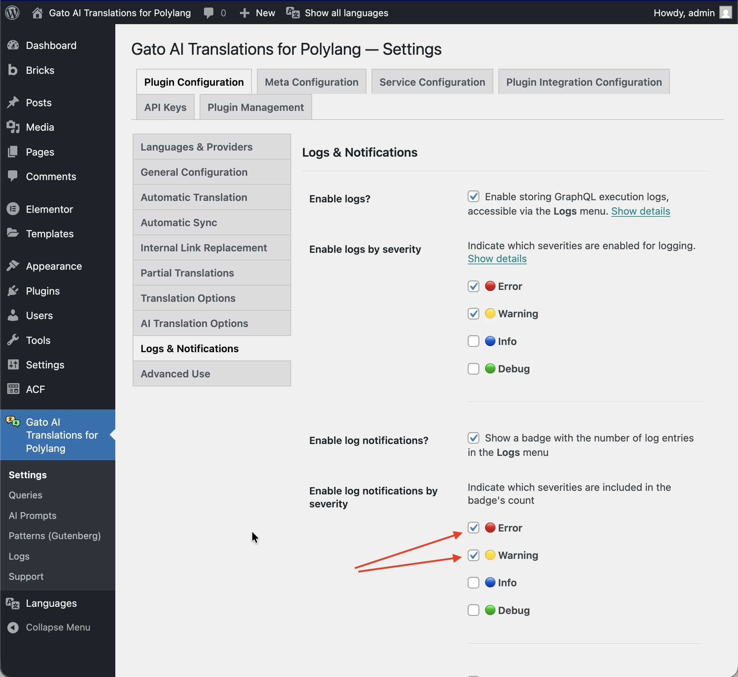The height and width of the screenshot is (677, 738).
Task: Open the Languages sidebar icon
Action: (x=12, y=604)
